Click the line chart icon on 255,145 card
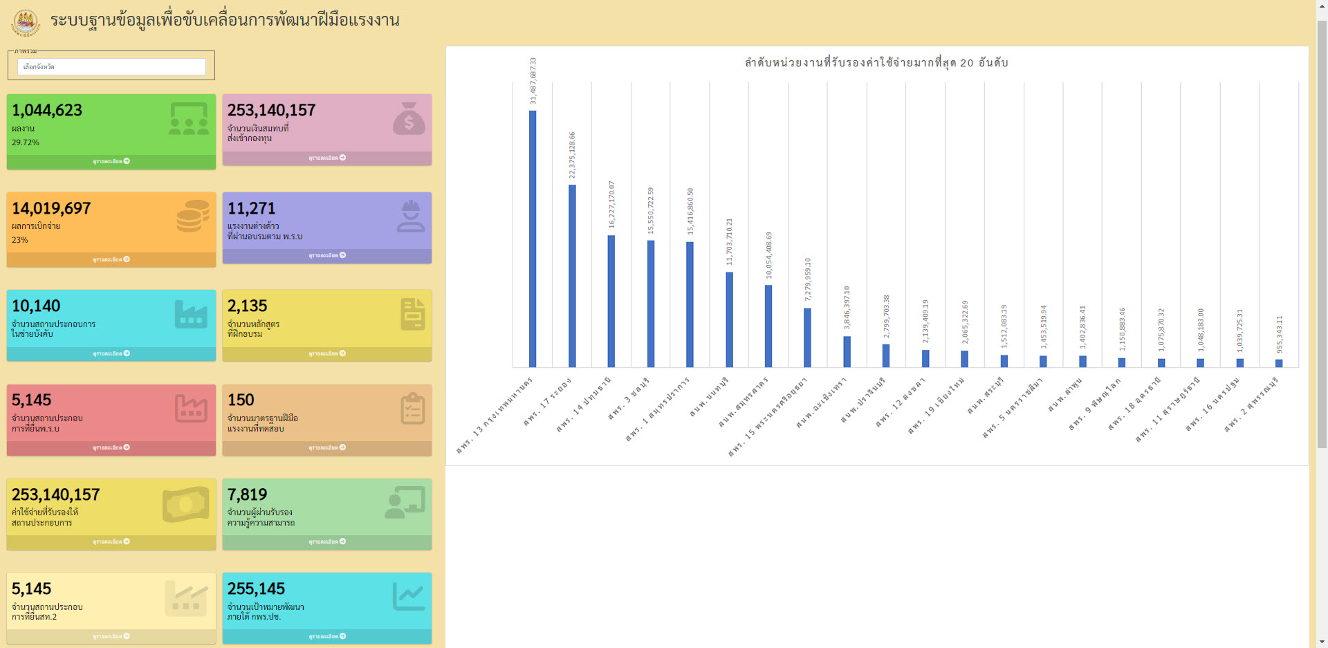1328x648 pixels. click(x=409, y=596)
